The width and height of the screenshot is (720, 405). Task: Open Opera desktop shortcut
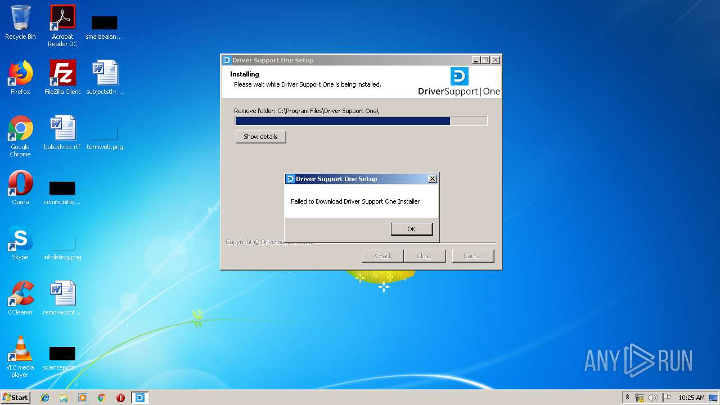pyautogui.click(x=20, y=188)
